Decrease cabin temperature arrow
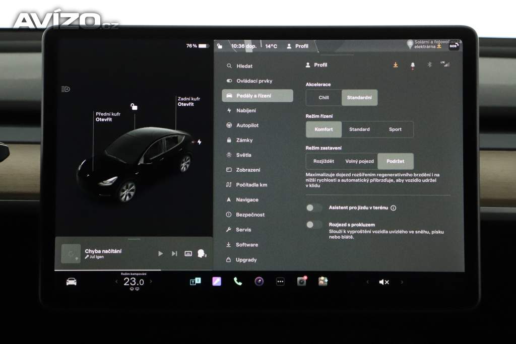 tap(116, 282)
